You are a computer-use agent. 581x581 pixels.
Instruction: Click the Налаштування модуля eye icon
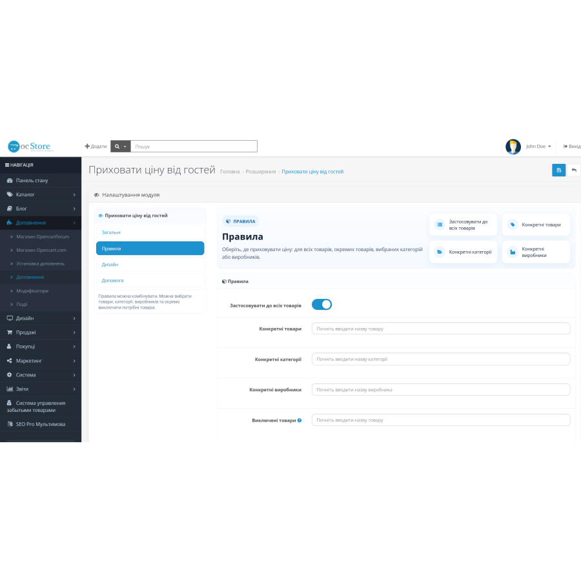click(x=96, y=195)
